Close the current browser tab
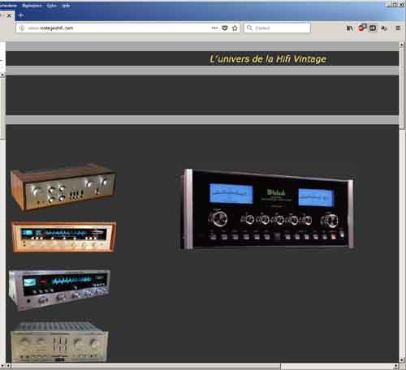This screenshot has height=370, width=406. [9, 15]
